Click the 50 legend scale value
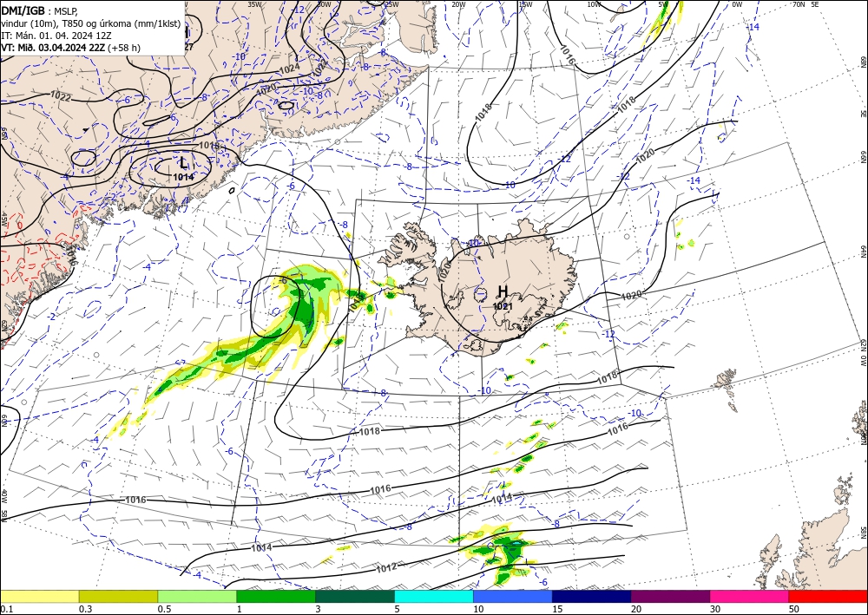The height and width of the screenshot is (615, 868). (794, 609)
